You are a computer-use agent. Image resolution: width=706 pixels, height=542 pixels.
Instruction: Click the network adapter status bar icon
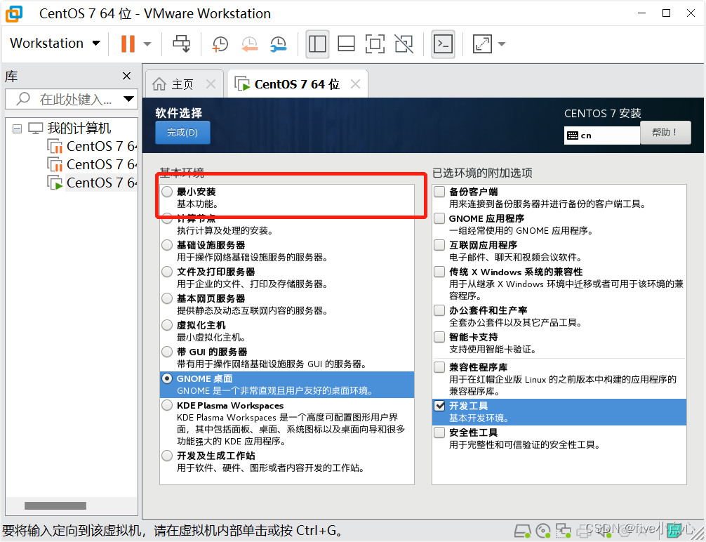click(563, 531)
